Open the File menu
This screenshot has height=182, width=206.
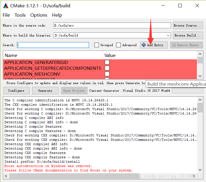[x=6, y=15]
